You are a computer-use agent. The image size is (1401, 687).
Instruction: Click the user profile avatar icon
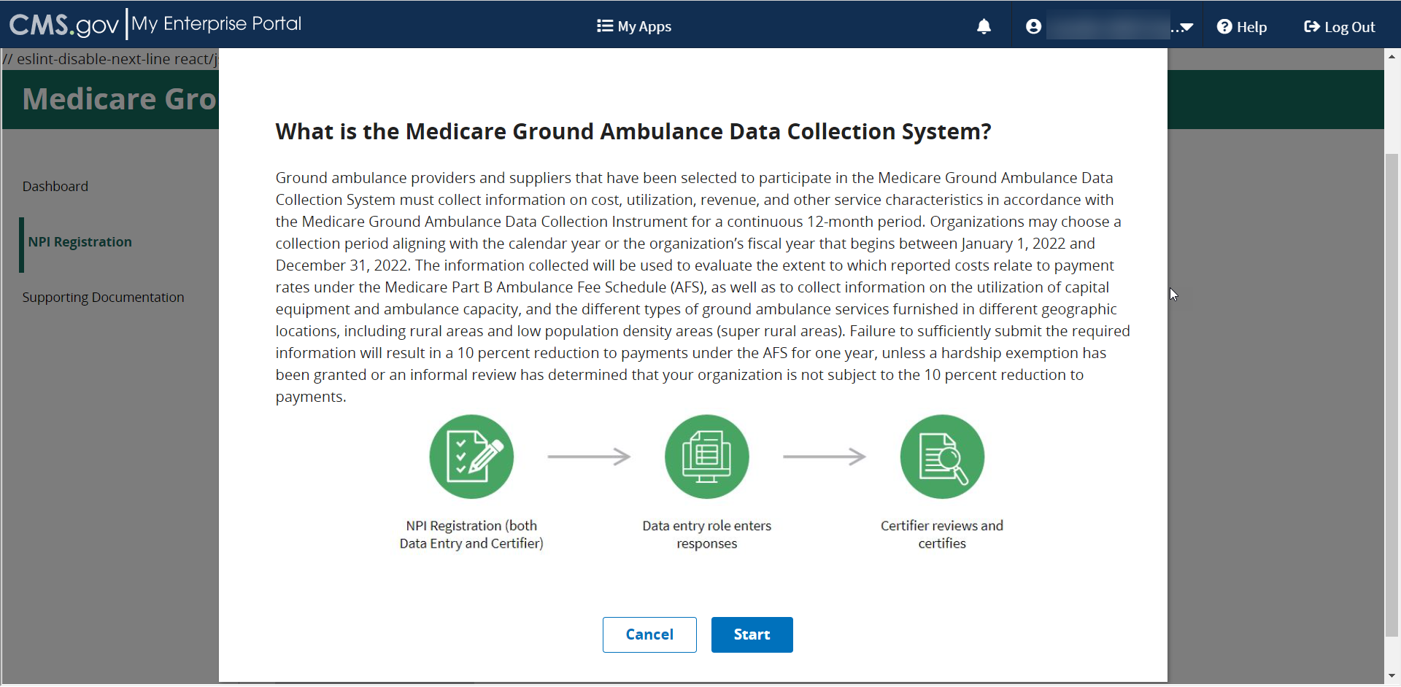1033,27
